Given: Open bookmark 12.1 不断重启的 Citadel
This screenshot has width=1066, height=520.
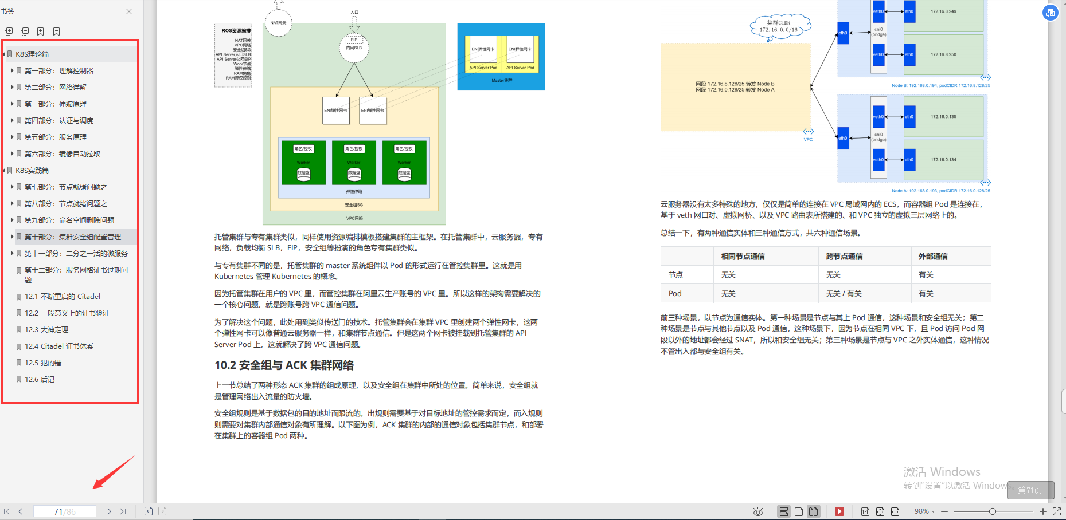Looking at the screenshot, I should [x=63, y=297].
